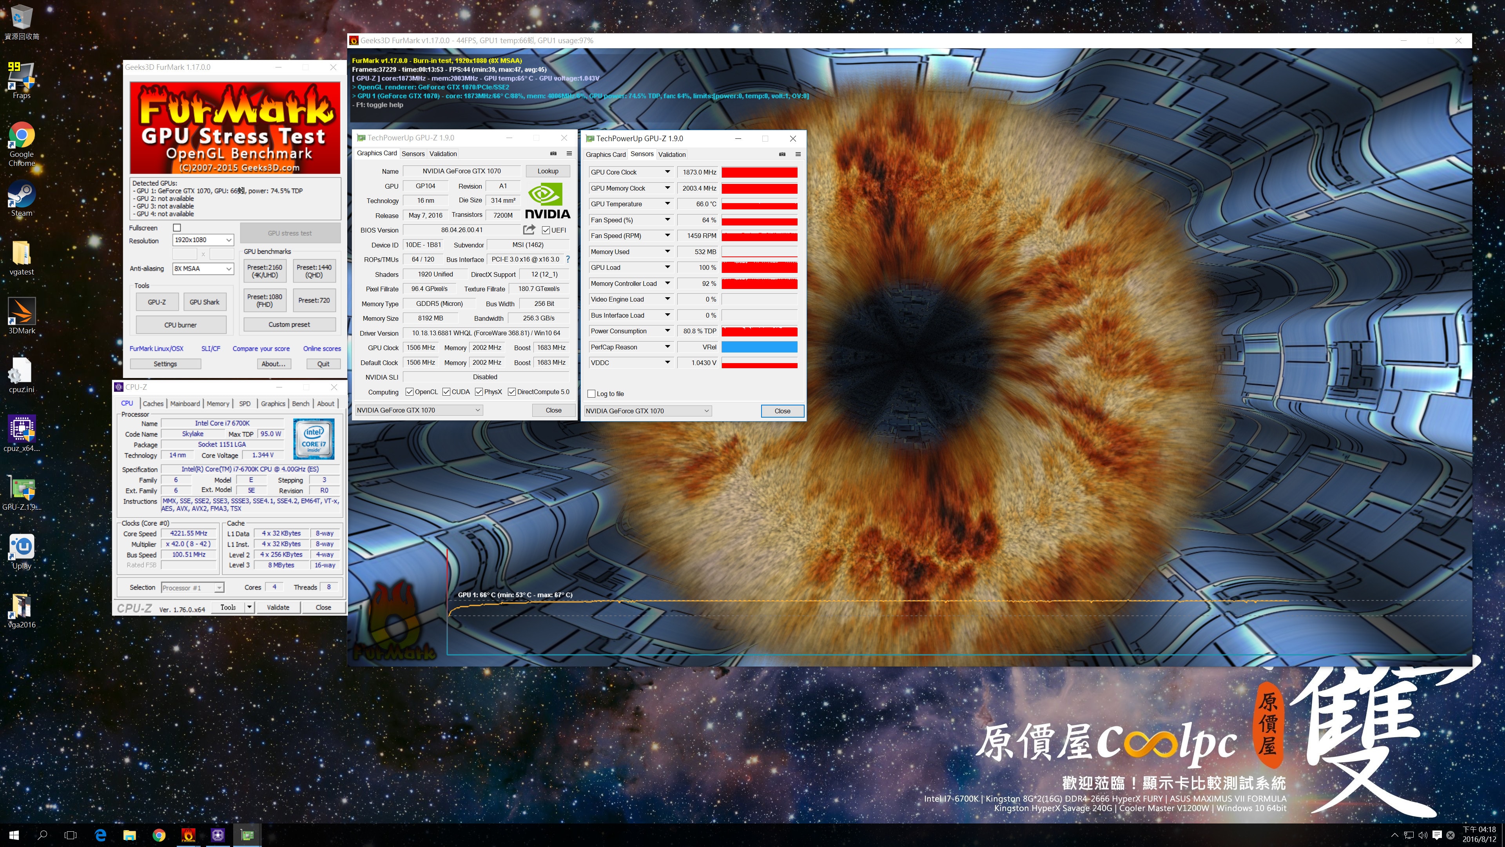The image size is (1505, 847).
Task: Open the vgatest folder icon
Action: pos(22,258)
